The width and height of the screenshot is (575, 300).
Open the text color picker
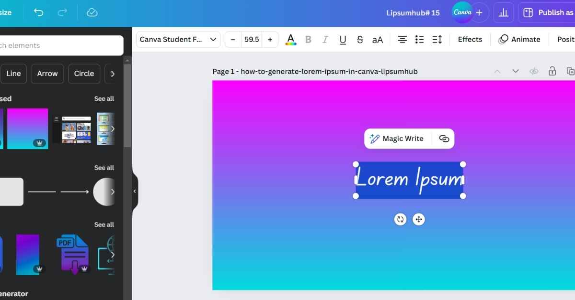[290, 40]
